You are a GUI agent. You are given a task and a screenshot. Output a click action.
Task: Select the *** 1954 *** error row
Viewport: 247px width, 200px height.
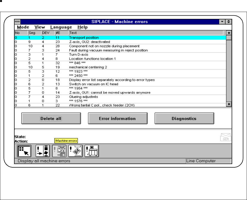(120, 89)
